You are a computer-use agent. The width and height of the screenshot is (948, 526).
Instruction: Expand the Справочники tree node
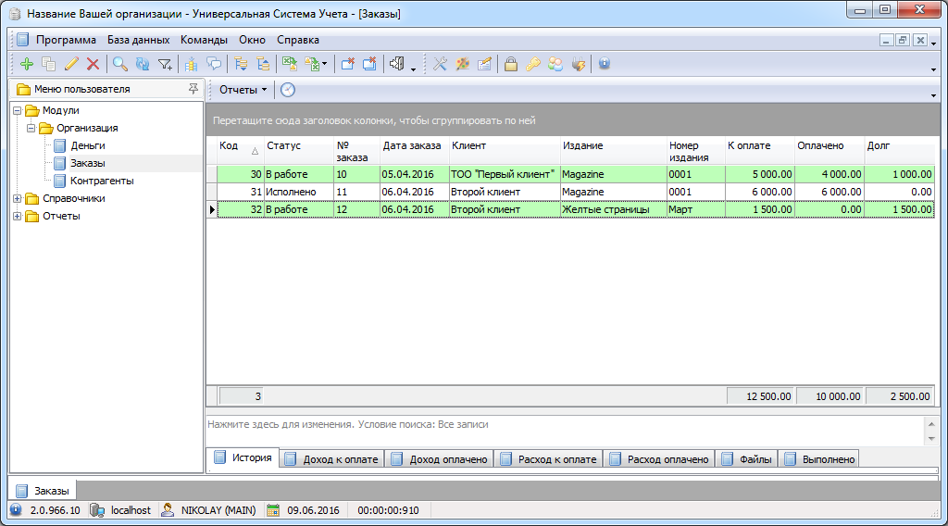[18, 198]
